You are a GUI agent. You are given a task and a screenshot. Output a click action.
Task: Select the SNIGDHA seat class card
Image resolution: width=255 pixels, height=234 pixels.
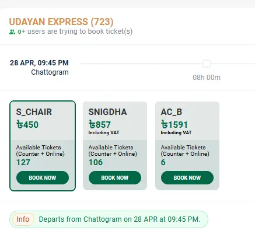tap(115, 146)
